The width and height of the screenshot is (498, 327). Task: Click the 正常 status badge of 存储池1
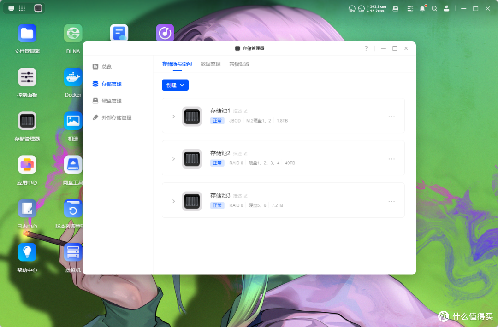coord(217,121)
